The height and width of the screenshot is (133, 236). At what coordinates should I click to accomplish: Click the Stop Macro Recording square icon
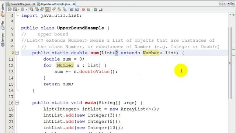pyautogui.click(x=89, y=10)
